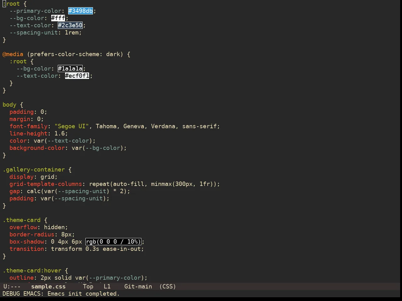Click the 'line-height: 1.6' line
The height and width of the screenshot is (301, 402).
tap(39, 134)
